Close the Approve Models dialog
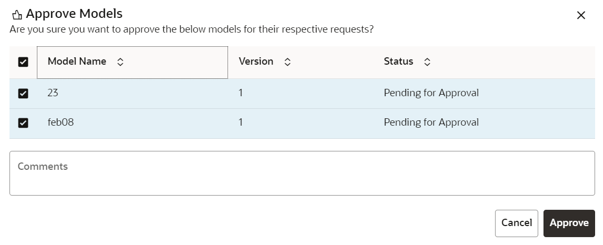 [x=581, y=15]
